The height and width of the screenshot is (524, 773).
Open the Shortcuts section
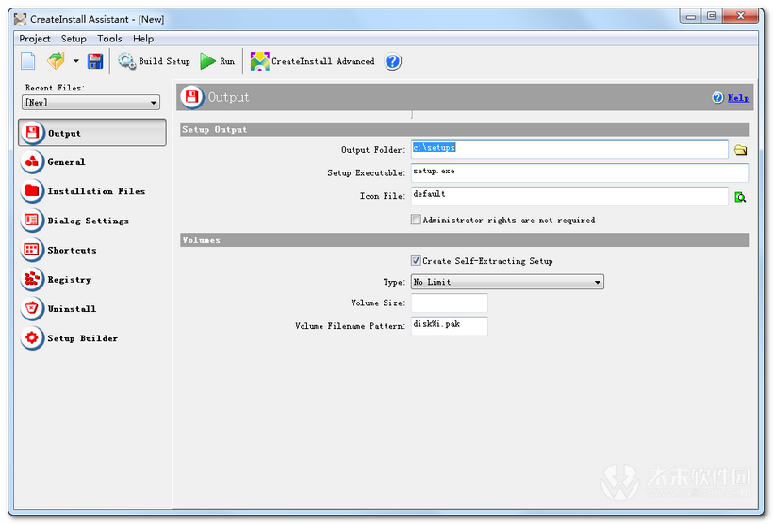tap(58, 250)
